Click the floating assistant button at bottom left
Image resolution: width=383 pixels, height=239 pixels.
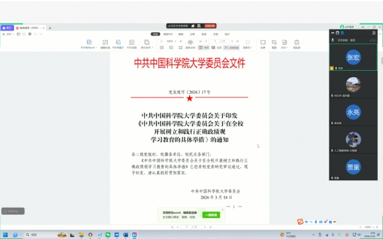[13, 211]
